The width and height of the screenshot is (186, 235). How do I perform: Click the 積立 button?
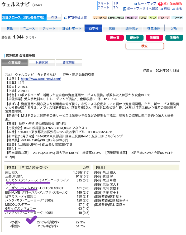coord(145,46)
